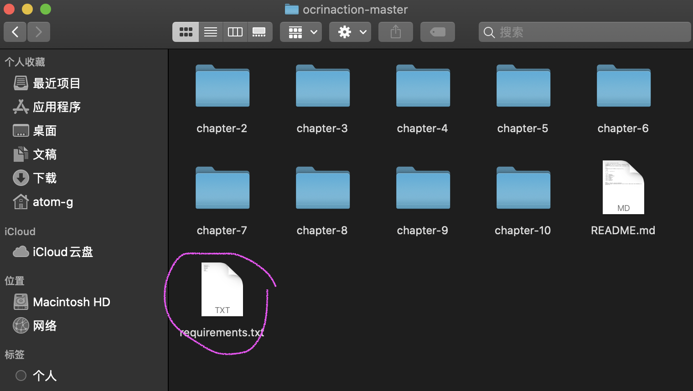693x391 pixels.
Task: Select the chapter-10 folder icon
Action: 523,188
